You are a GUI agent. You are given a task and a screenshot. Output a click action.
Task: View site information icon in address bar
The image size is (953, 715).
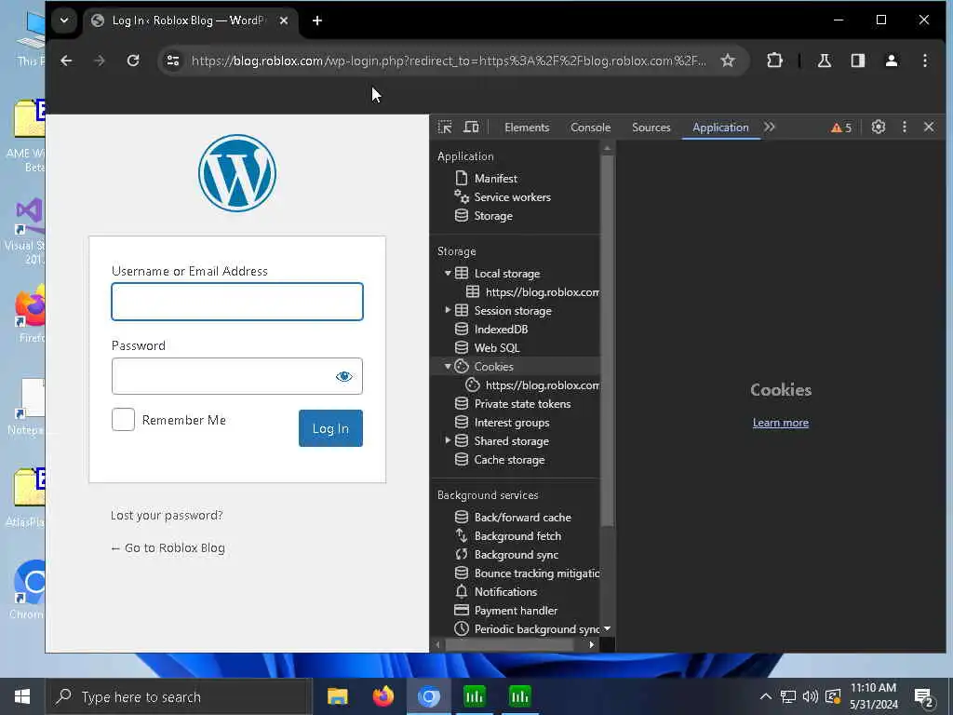pyautogui.click(x=173, y=61)
